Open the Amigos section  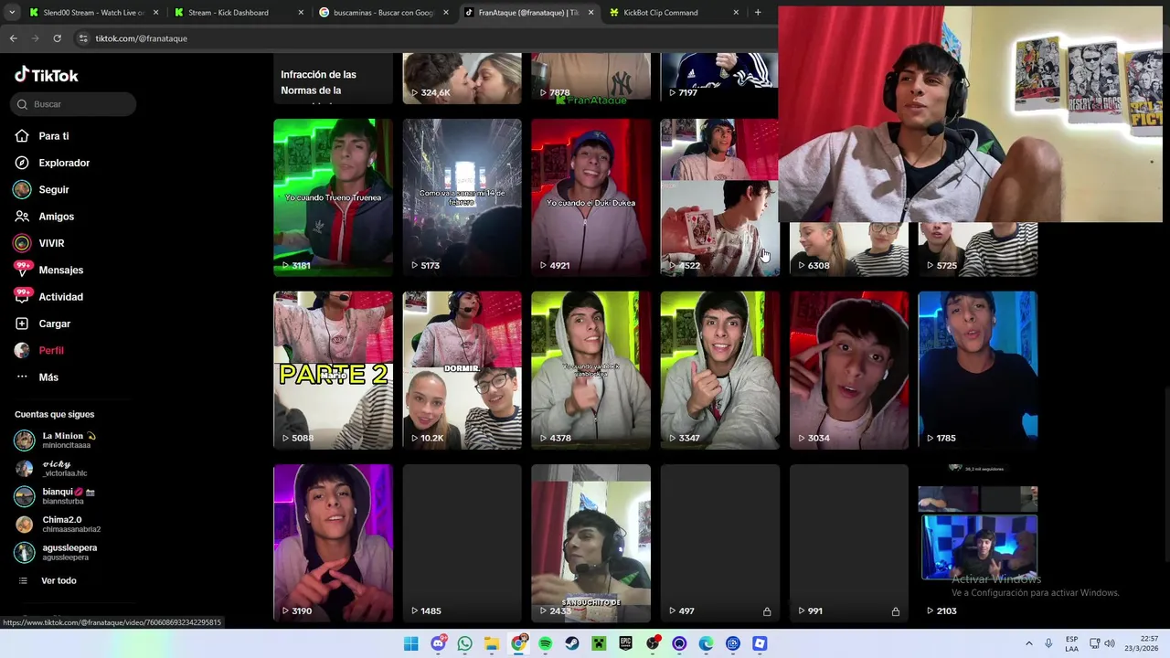pyautogui.click(x=56, y=217)
